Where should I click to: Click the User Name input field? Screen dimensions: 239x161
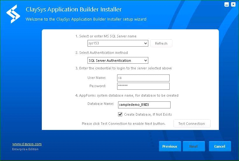(x=143, y=78)
